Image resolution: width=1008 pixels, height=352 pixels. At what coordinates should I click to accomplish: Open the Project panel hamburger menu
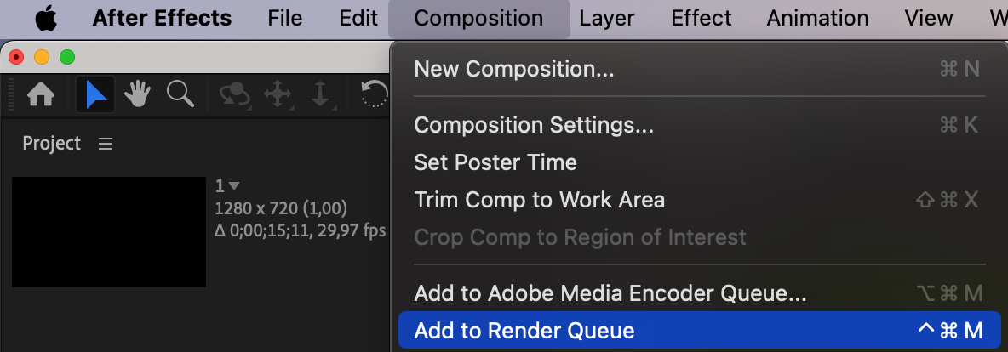coord(106,144)
